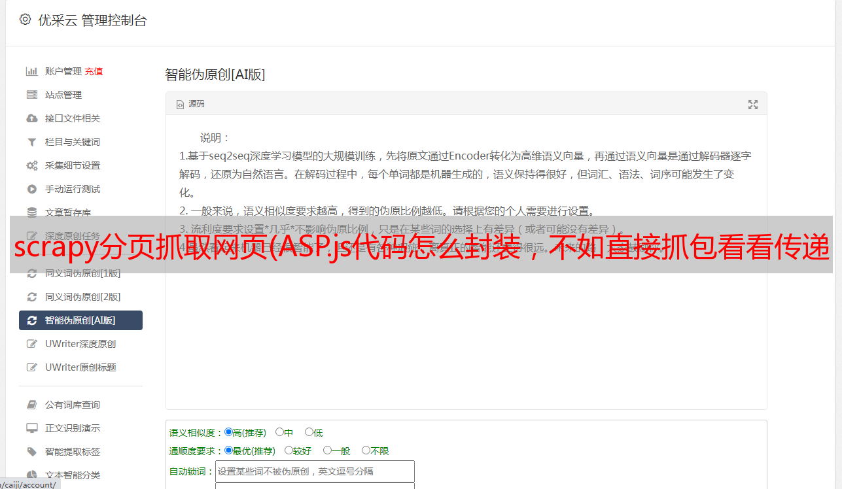
Task: Click the book icon for 公有词库查询
Action: click(31, 405)
